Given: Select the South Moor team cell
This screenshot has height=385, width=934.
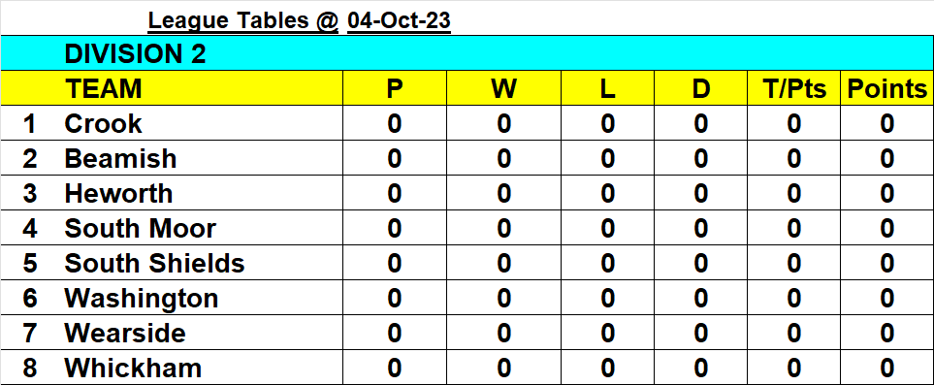Looking at the screenshot, I should 203,228.
